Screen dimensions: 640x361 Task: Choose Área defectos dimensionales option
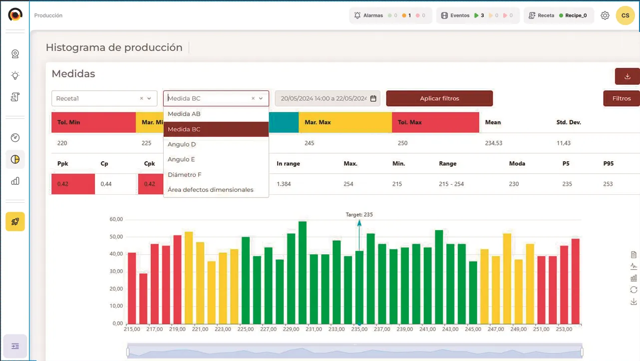(216, 190)
